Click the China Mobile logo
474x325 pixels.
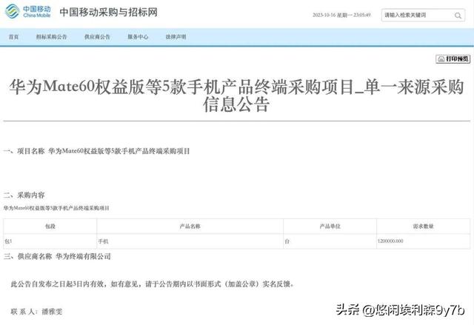tap(28, 12)
